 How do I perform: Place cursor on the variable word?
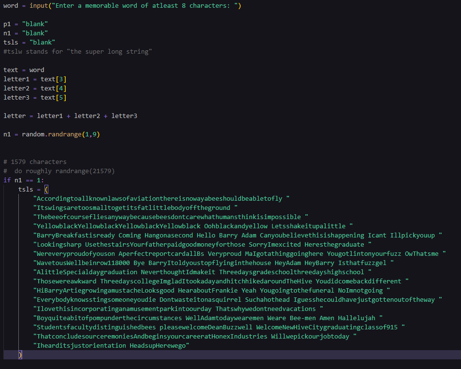click(10, 6)
